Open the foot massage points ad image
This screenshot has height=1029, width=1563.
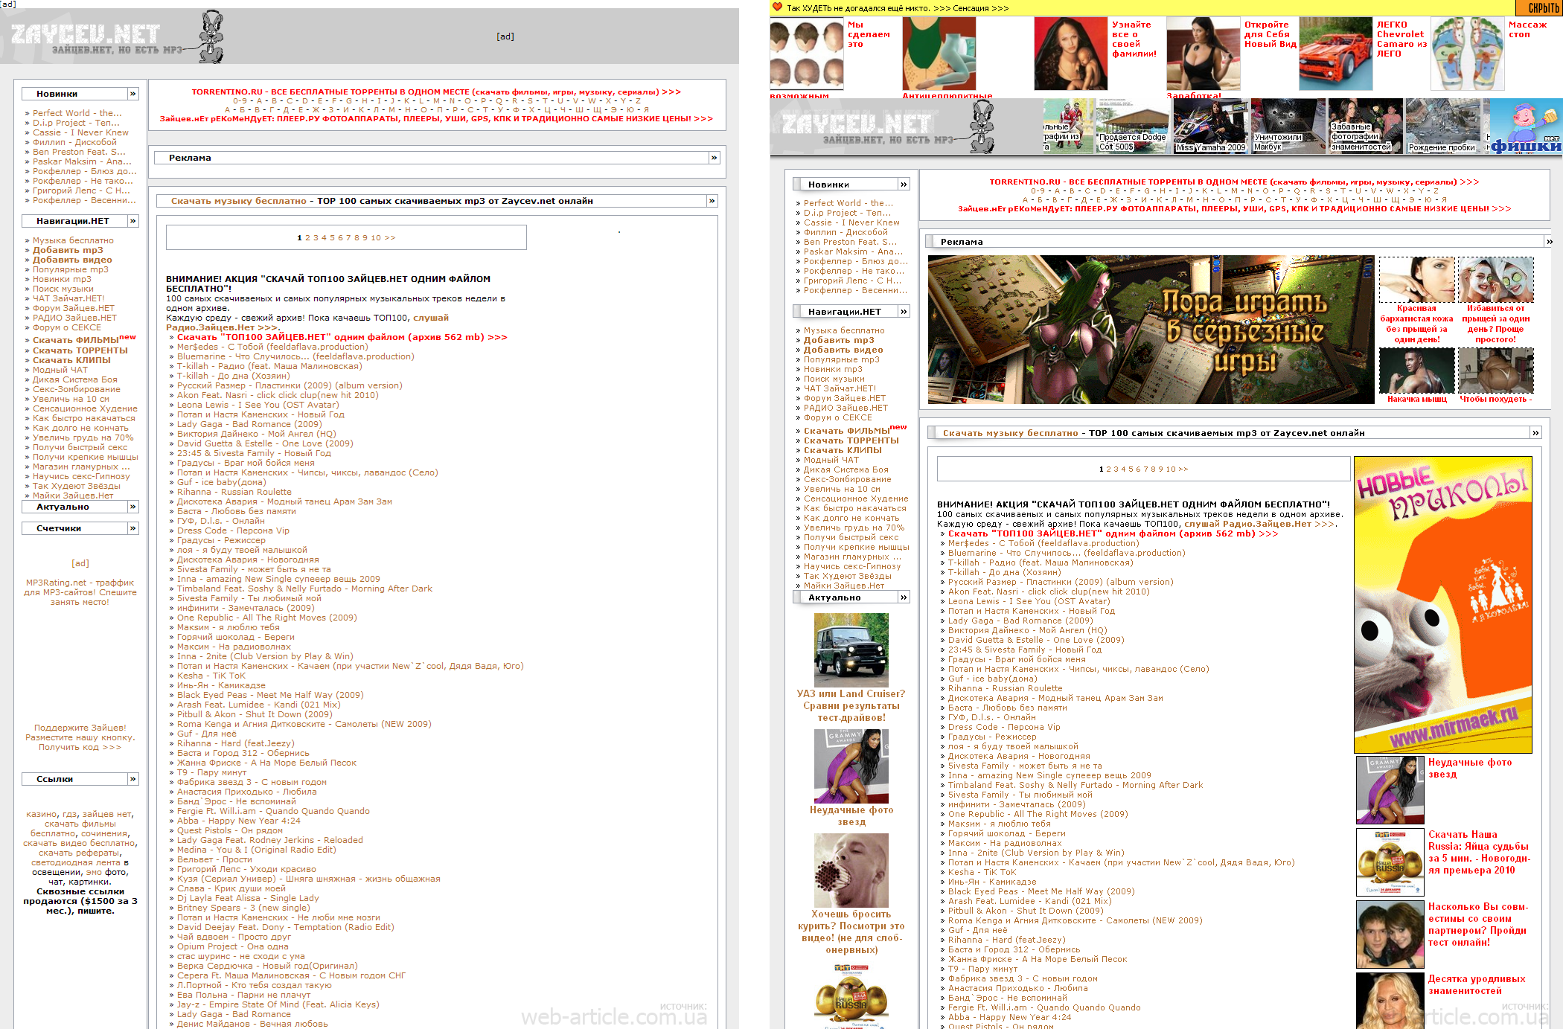click(1468, 54)
